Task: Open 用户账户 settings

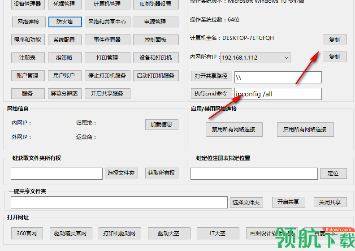Action: [65, 76]
